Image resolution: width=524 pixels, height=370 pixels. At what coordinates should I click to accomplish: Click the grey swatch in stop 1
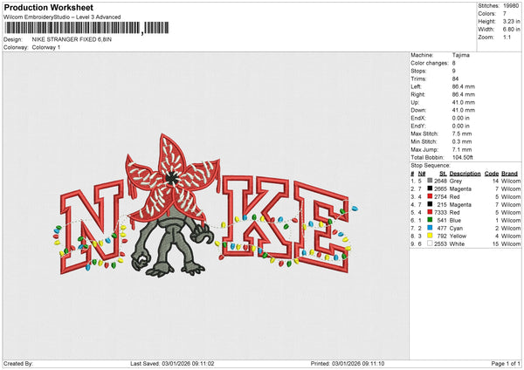pos(430,181)
